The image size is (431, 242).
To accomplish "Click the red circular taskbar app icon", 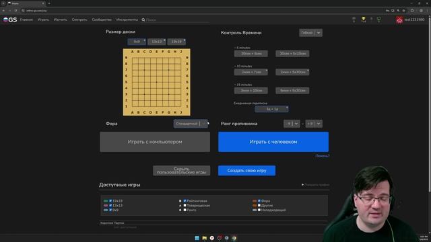I will click(x=220, y=238).
